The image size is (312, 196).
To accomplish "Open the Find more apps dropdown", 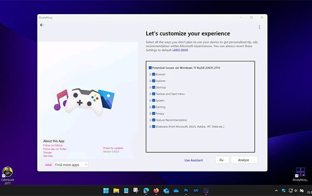I will pos(71,165).
